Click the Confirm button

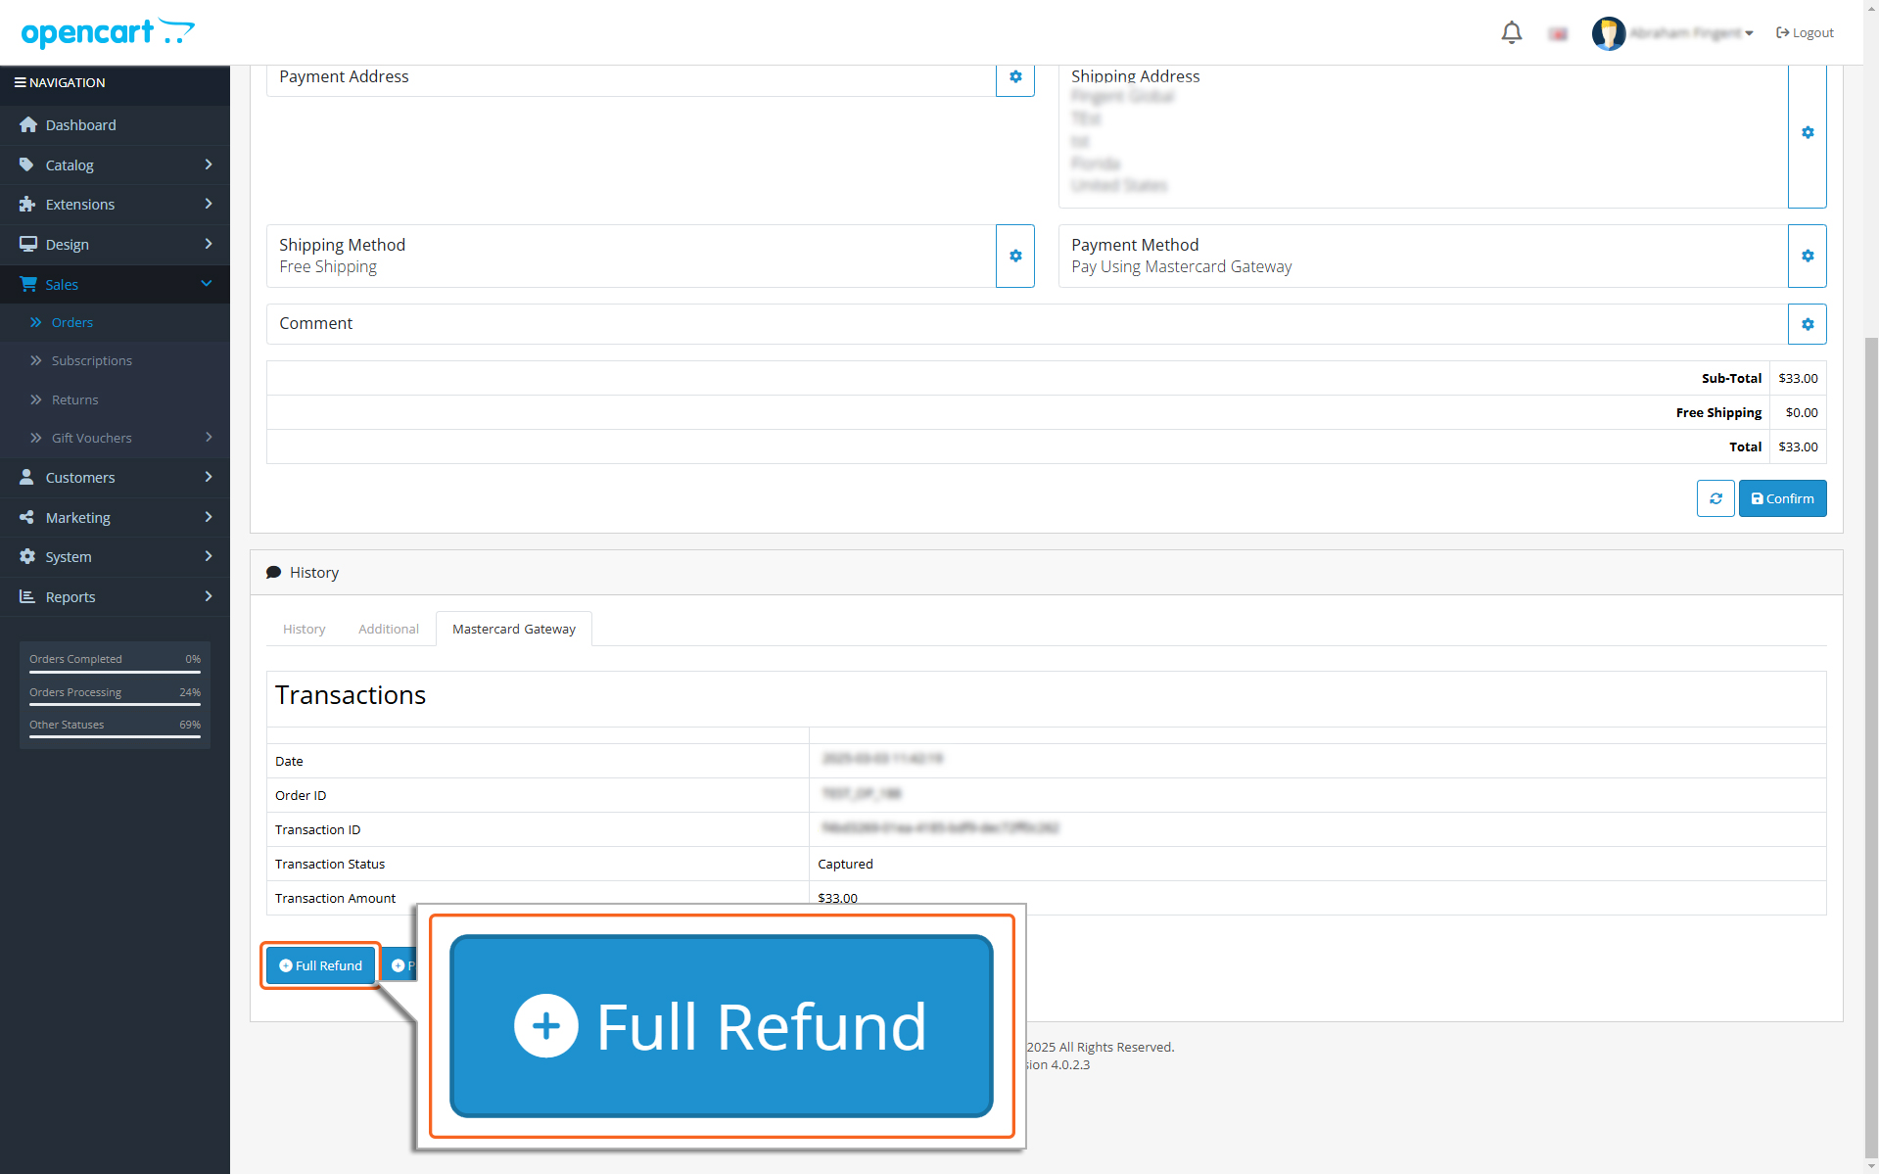tap(1782, 498)
